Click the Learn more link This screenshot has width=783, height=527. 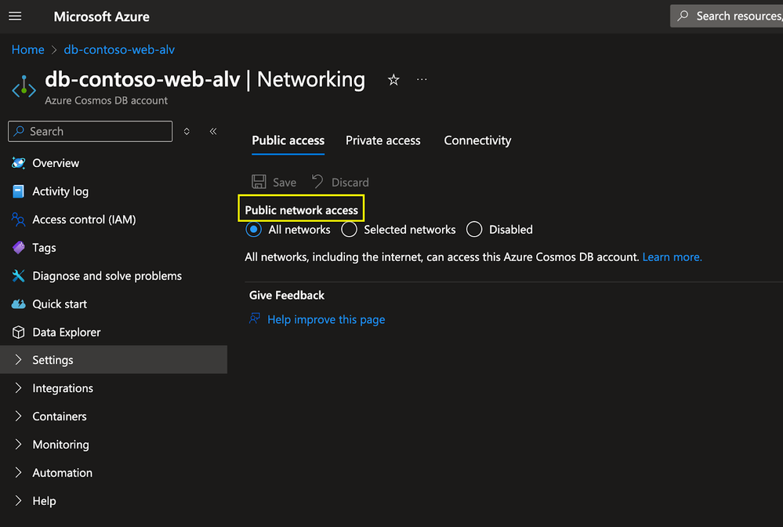tap(672, 257)
